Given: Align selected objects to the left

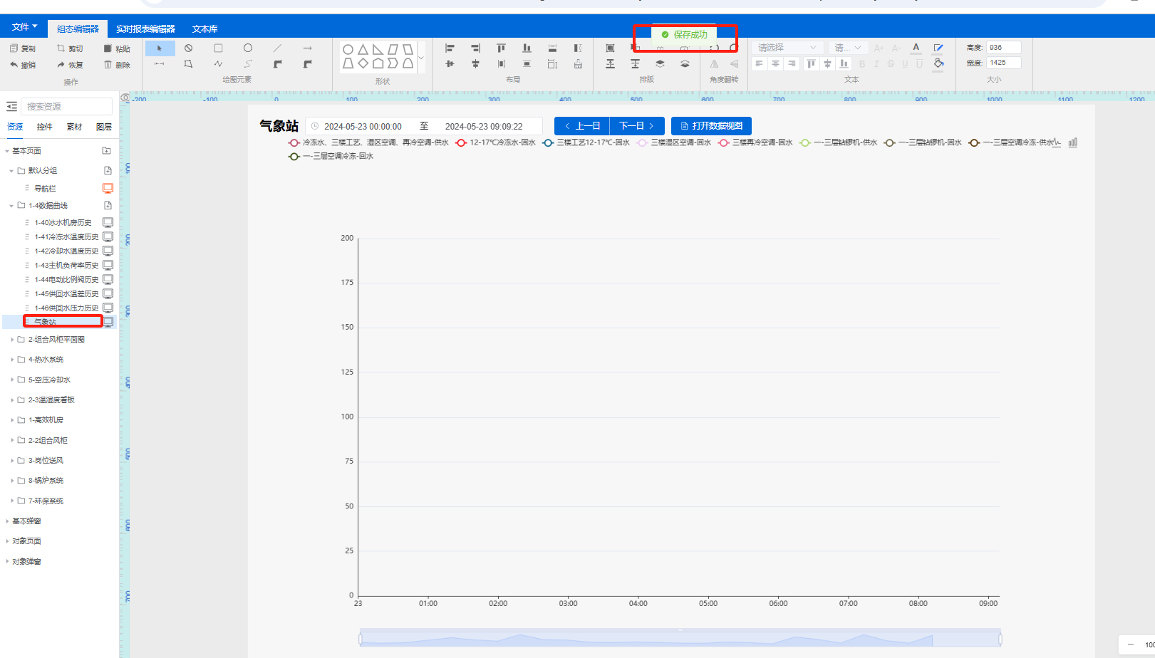Looking at the screenshot, I should click(x=450, y=48).
